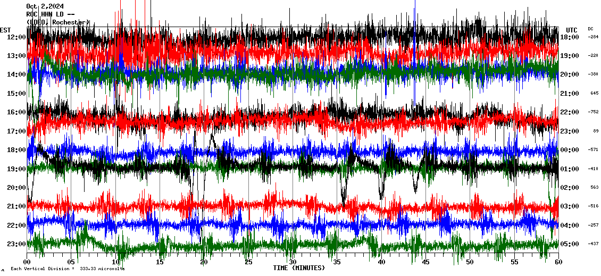The image size is (601, 276).
Task: Click the vertical division microvolts footnote
Action: [x=68, y=269]
